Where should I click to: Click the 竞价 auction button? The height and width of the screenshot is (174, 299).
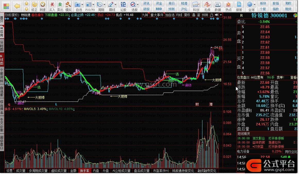click(172, 3)
